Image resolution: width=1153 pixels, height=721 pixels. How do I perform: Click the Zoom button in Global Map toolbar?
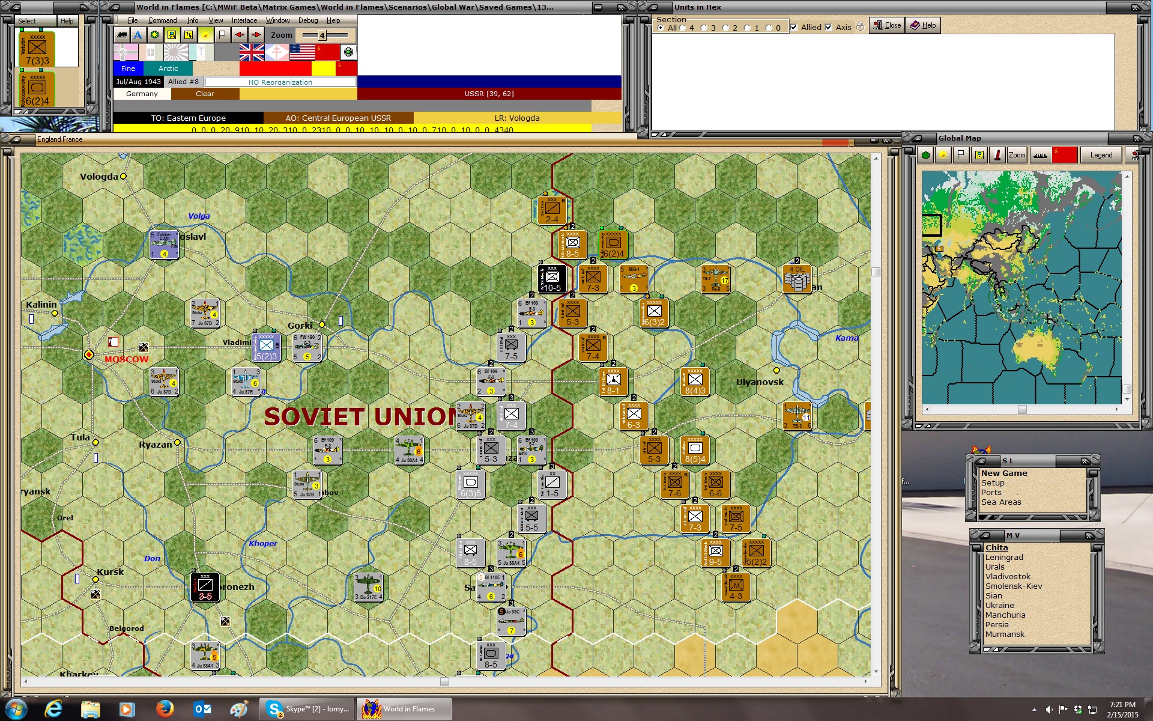(1017, 155)
